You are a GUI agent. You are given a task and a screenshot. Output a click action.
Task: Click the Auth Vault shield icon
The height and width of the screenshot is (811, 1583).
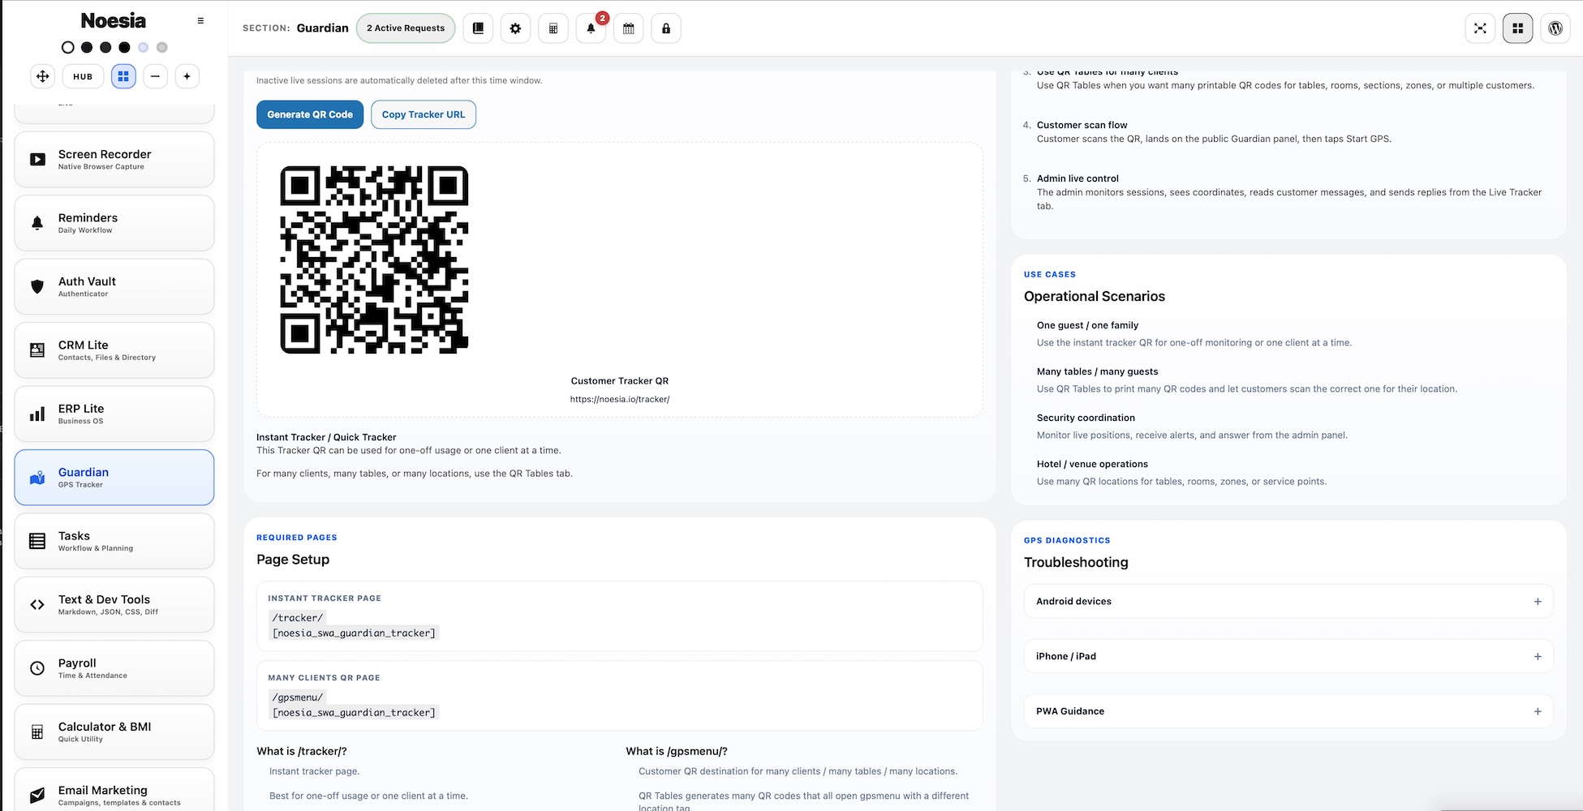37,286
